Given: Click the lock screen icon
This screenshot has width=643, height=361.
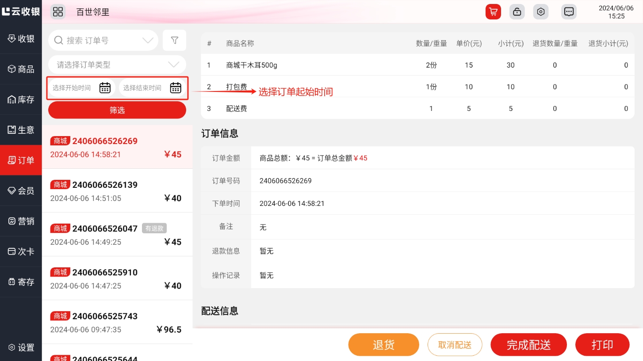Looking at the screenshot, I should point(517,12).
